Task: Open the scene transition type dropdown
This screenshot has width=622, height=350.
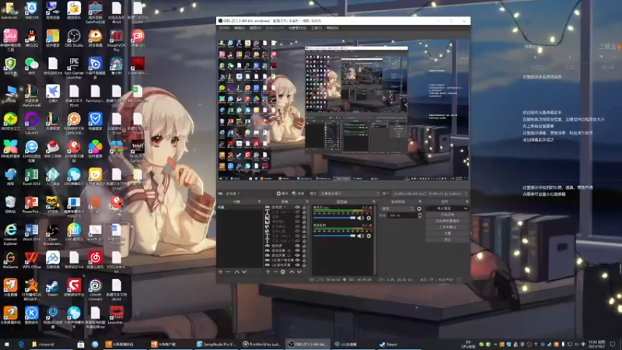Action: [398, 208]
